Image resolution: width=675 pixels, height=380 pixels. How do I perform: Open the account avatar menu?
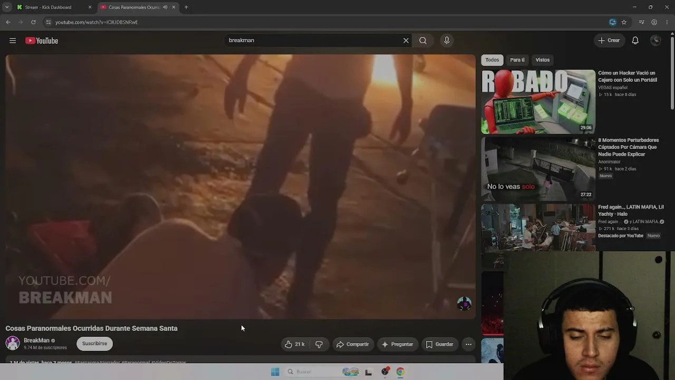point(656,41)
